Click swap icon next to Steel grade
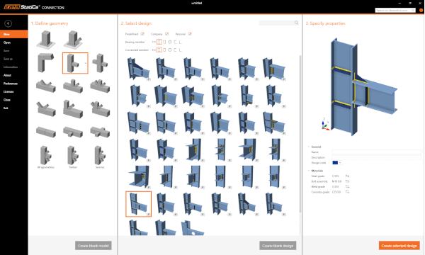 347,176
